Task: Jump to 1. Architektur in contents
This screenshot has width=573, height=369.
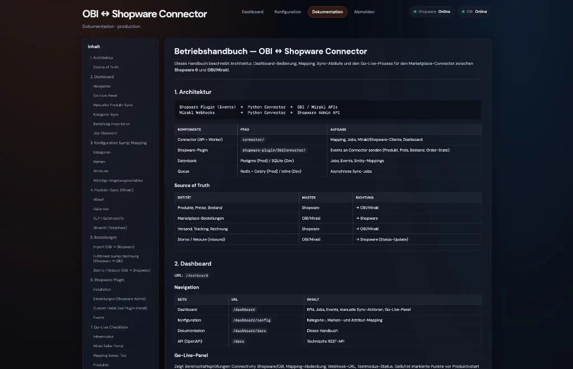Action: (102, 58)
